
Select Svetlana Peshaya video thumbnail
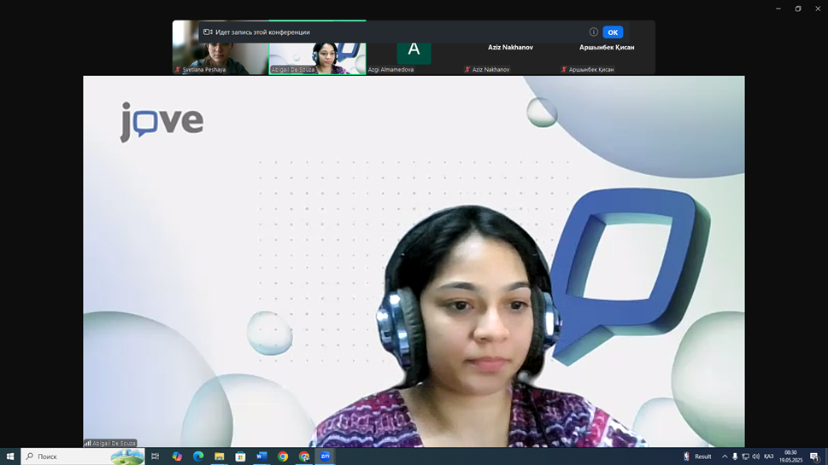220,48
